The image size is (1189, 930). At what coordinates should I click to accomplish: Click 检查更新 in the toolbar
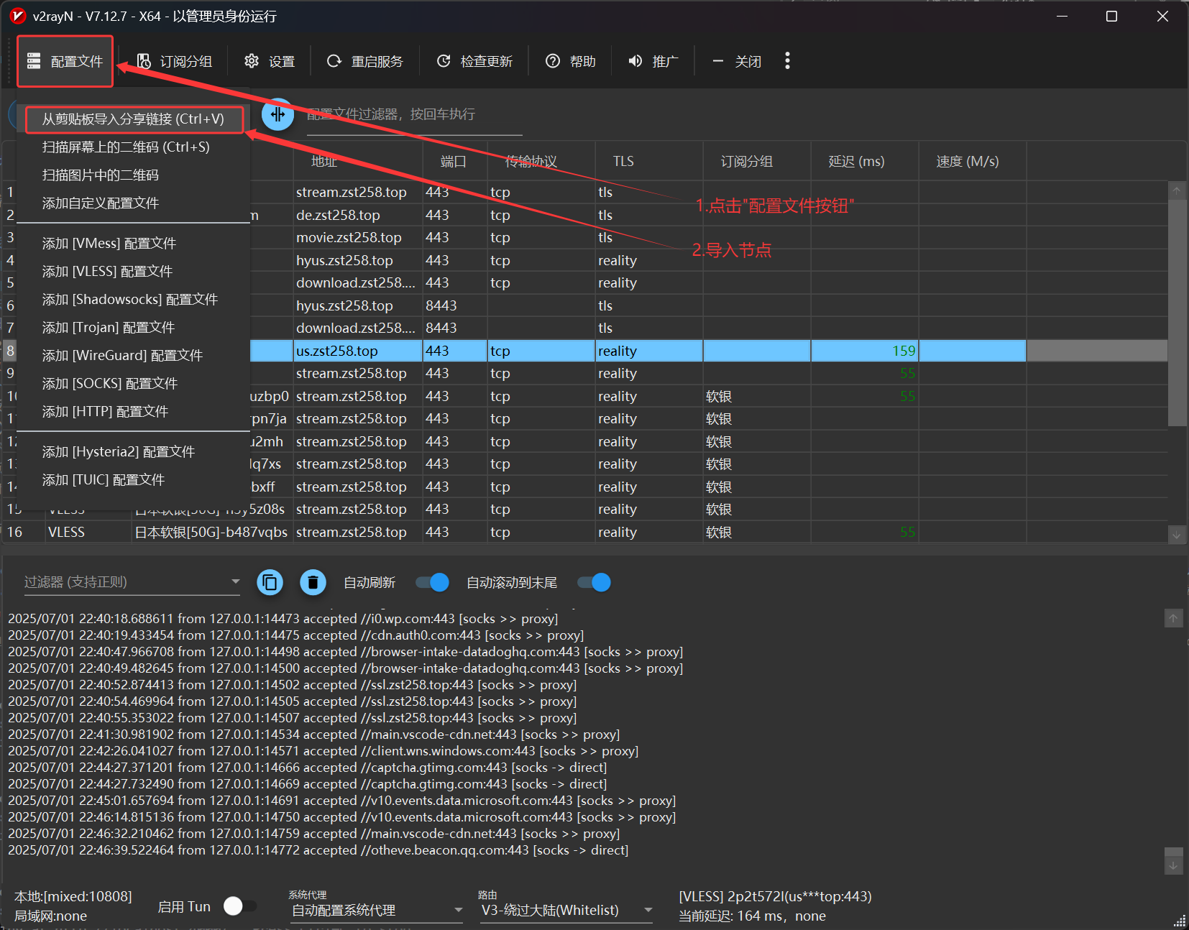pyautogui.click(x=474, y=61)
